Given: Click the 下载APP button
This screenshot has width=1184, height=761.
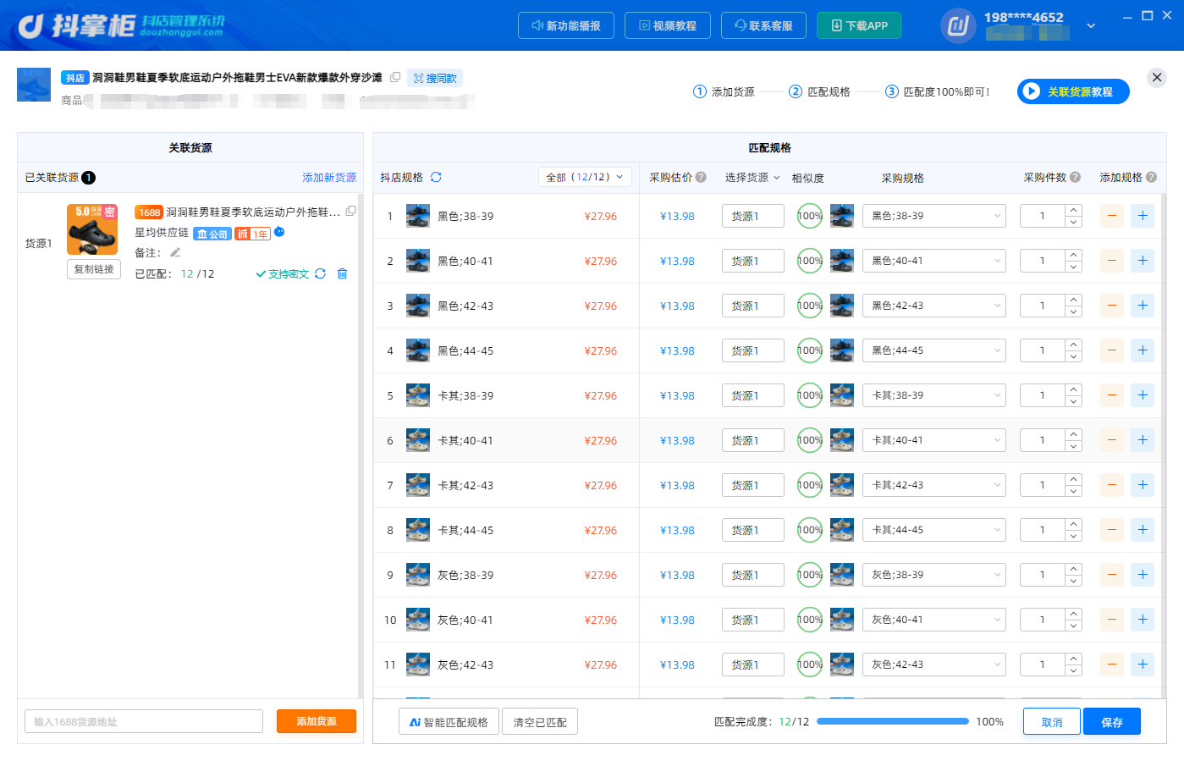Looking at the screenshot, I should 859,25.
